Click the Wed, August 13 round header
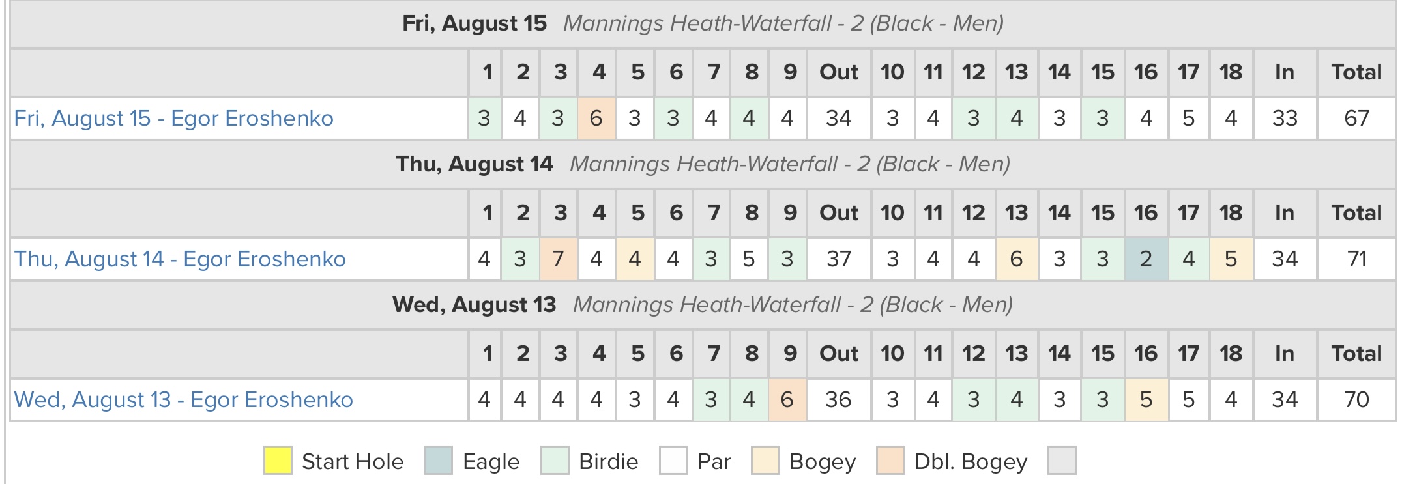This screenshot has width=1402, height=484. (703, 305)
